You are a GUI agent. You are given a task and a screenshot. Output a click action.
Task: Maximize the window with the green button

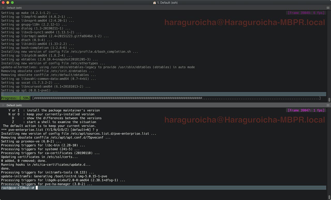tap(12, 3)
